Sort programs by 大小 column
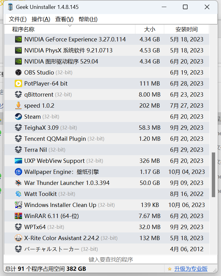Screen dimensions: 221x276 (x=150, y=29)
